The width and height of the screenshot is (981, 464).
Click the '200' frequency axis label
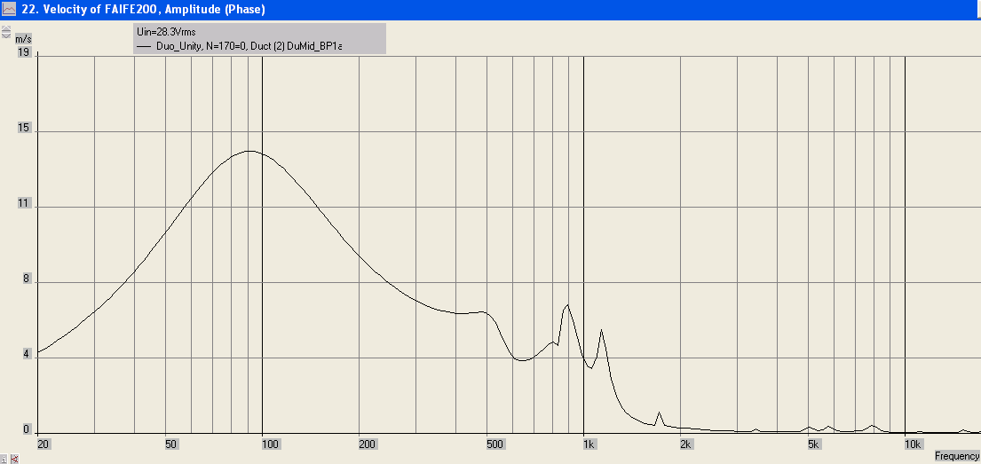[x=369, y=444]
